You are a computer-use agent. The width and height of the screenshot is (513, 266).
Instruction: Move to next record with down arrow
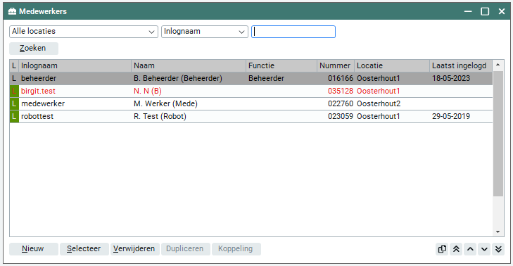click(484, 249)
